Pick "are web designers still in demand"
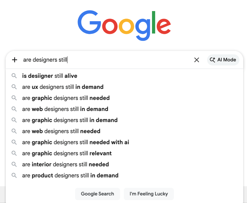This screenshot has height=203, width=247. pos(65,109)
